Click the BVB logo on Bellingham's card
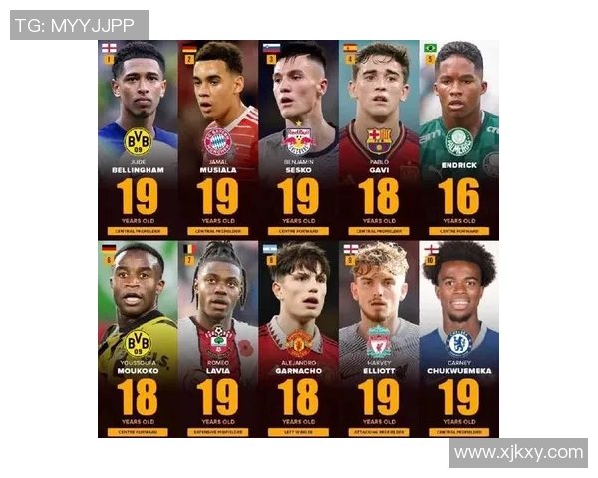598x478 pixels. click(138, 141)
